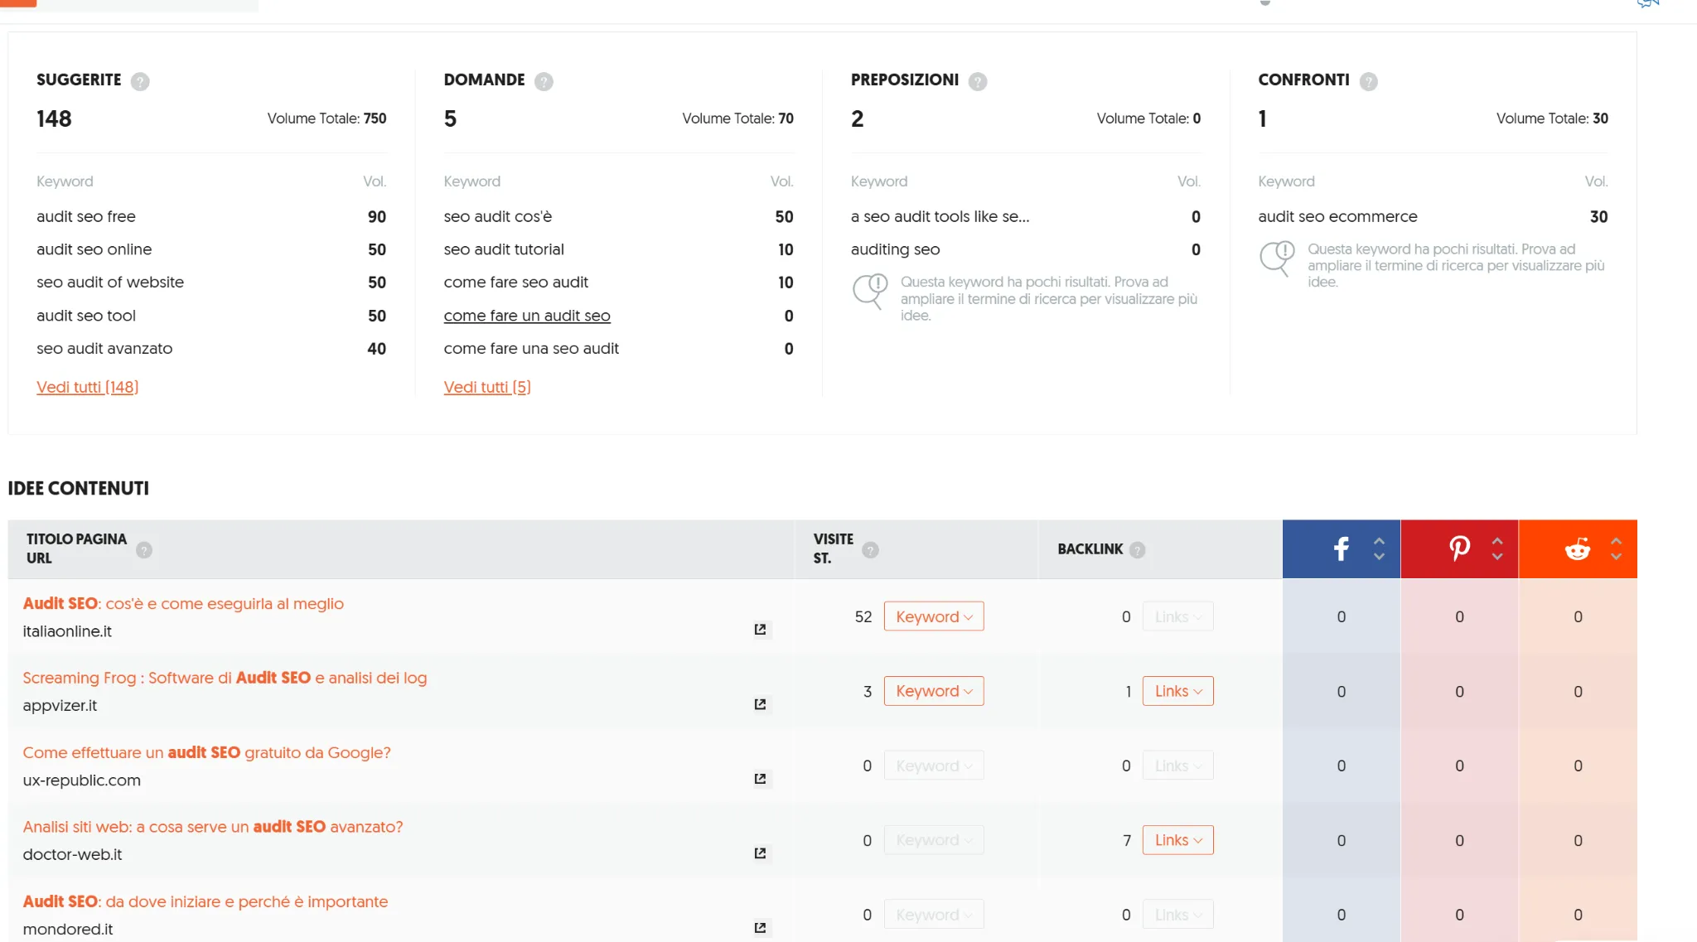Expand the Links dropdown for the doctor-web.it row
This screenshot has width=1697, height=942.
1177,839
